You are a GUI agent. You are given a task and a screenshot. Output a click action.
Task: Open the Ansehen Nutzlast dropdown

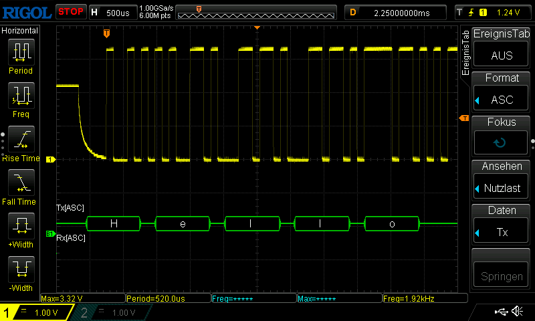[501, 188]
